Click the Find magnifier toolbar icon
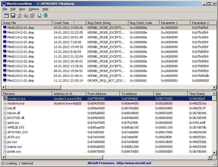This screenshot has width=218, height=167. pos(39,16)
